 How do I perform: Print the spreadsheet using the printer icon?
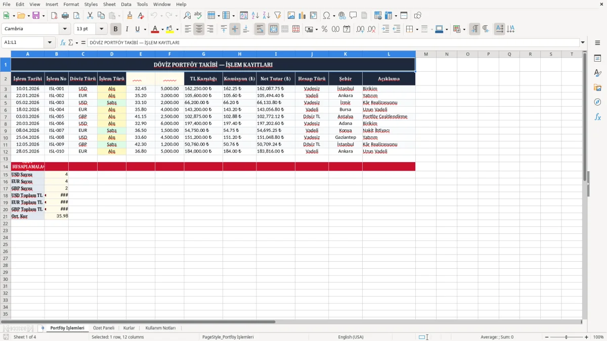(65, 16)
